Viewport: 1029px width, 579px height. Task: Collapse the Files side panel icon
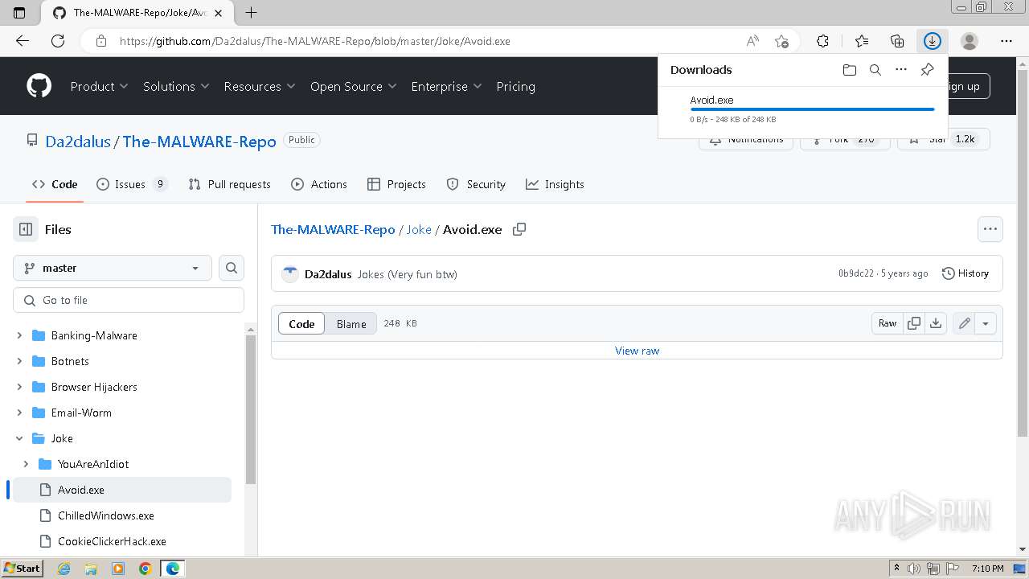pyautogui.click(x=26, y=229)
